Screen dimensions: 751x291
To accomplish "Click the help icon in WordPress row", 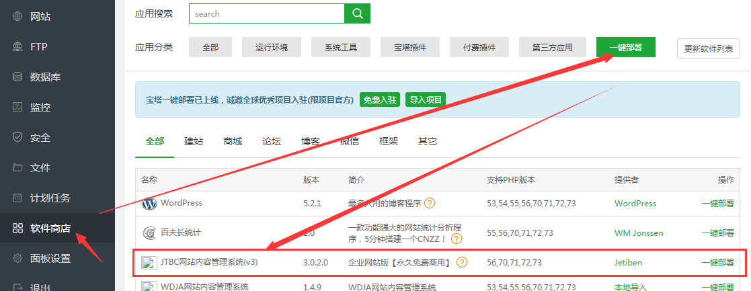I will pos(430,203).
